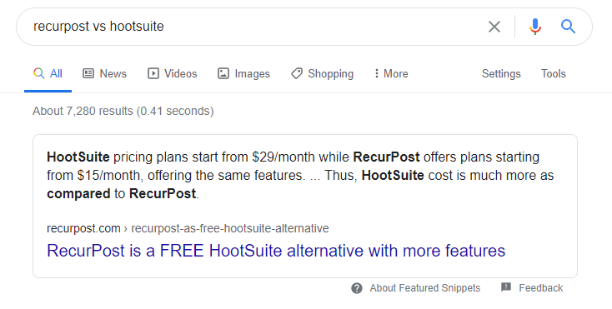Image resolution: width=612 pixels, height=309 pixels.
Task: Clear the search box with the X icon
Action: point(494,27)
